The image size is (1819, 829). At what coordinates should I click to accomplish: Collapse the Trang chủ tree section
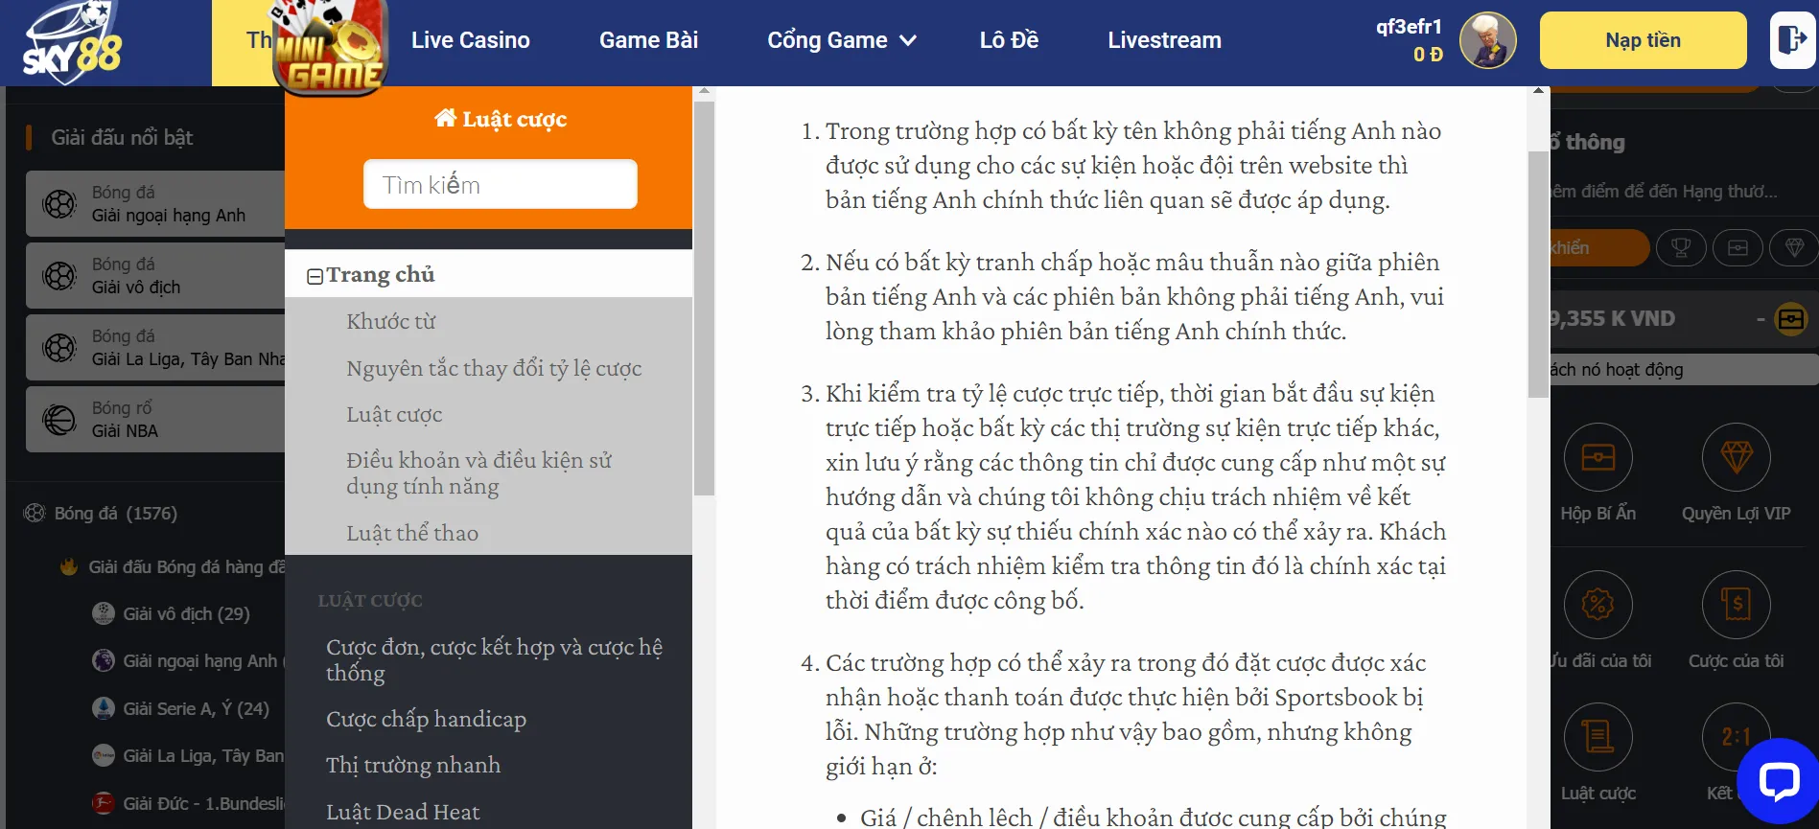click(315, 276)
